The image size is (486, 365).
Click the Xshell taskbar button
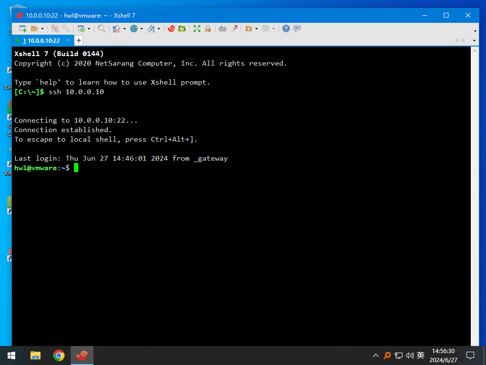coord(82,355)
